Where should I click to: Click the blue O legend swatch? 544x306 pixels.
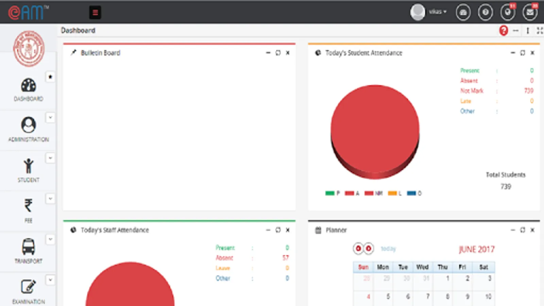[x=411, y=193]
